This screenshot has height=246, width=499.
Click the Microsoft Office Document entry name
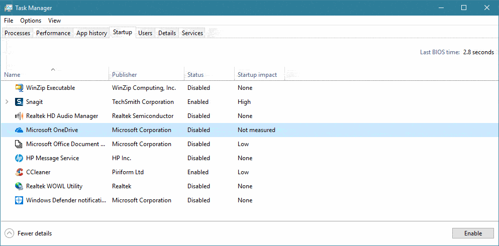[65, 144]
